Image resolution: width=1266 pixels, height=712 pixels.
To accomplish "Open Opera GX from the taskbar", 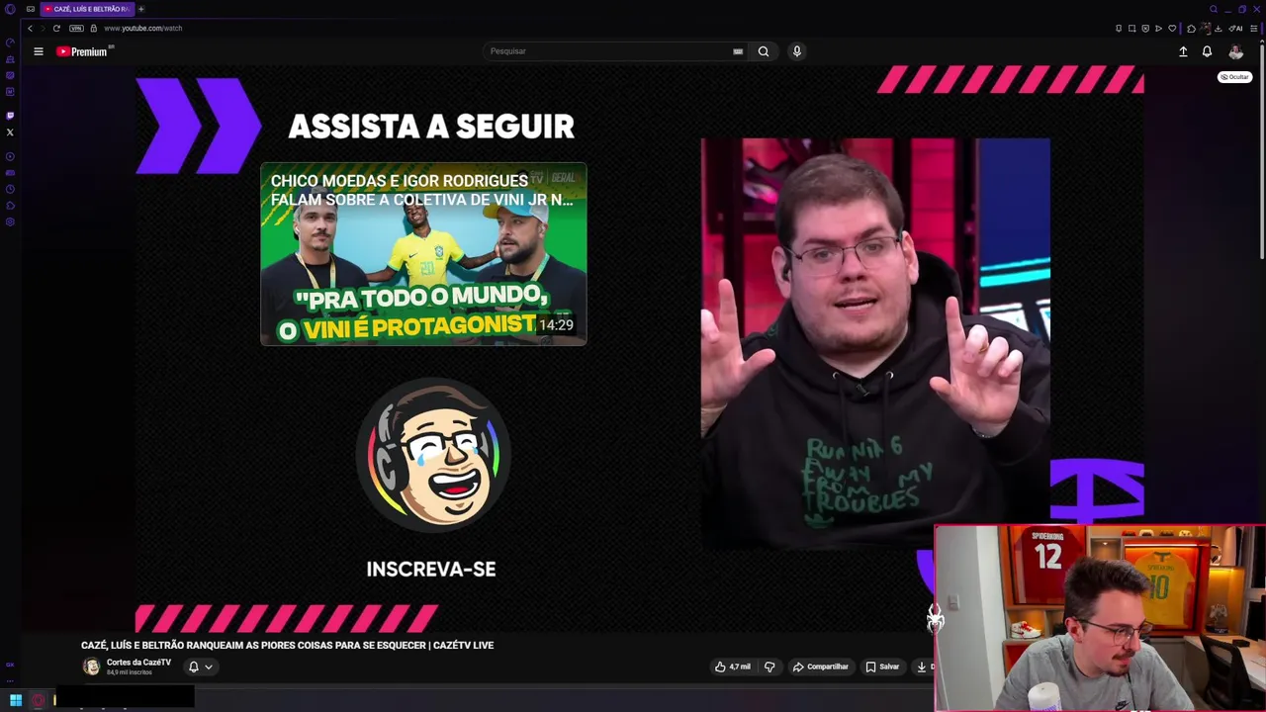I will (39, 700).
